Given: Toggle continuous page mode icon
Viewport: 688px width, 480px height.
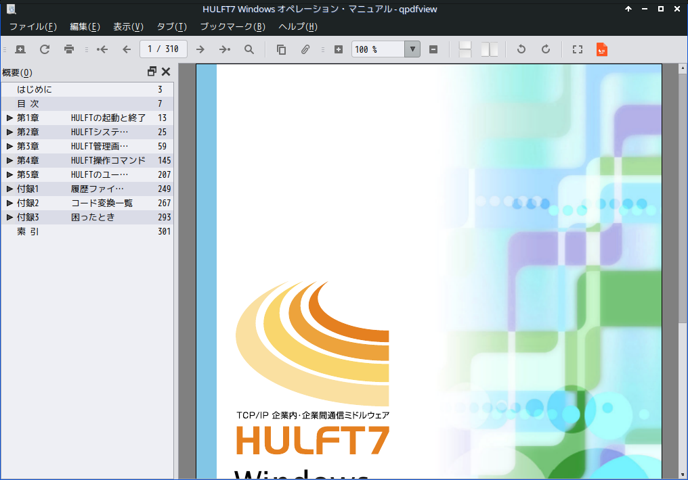Looking at the screenshot, I should (x=465, y=49).
